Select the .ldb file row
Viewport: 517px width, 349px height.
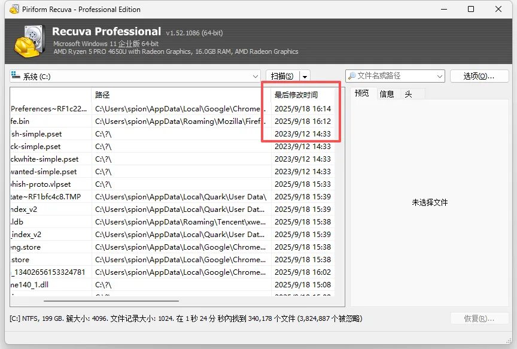point(172,222)
